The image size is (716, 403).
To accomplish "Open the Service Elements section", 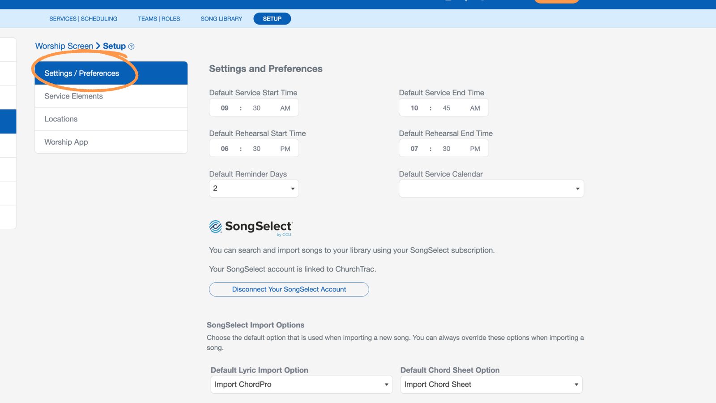I will [x=73, y=96].
